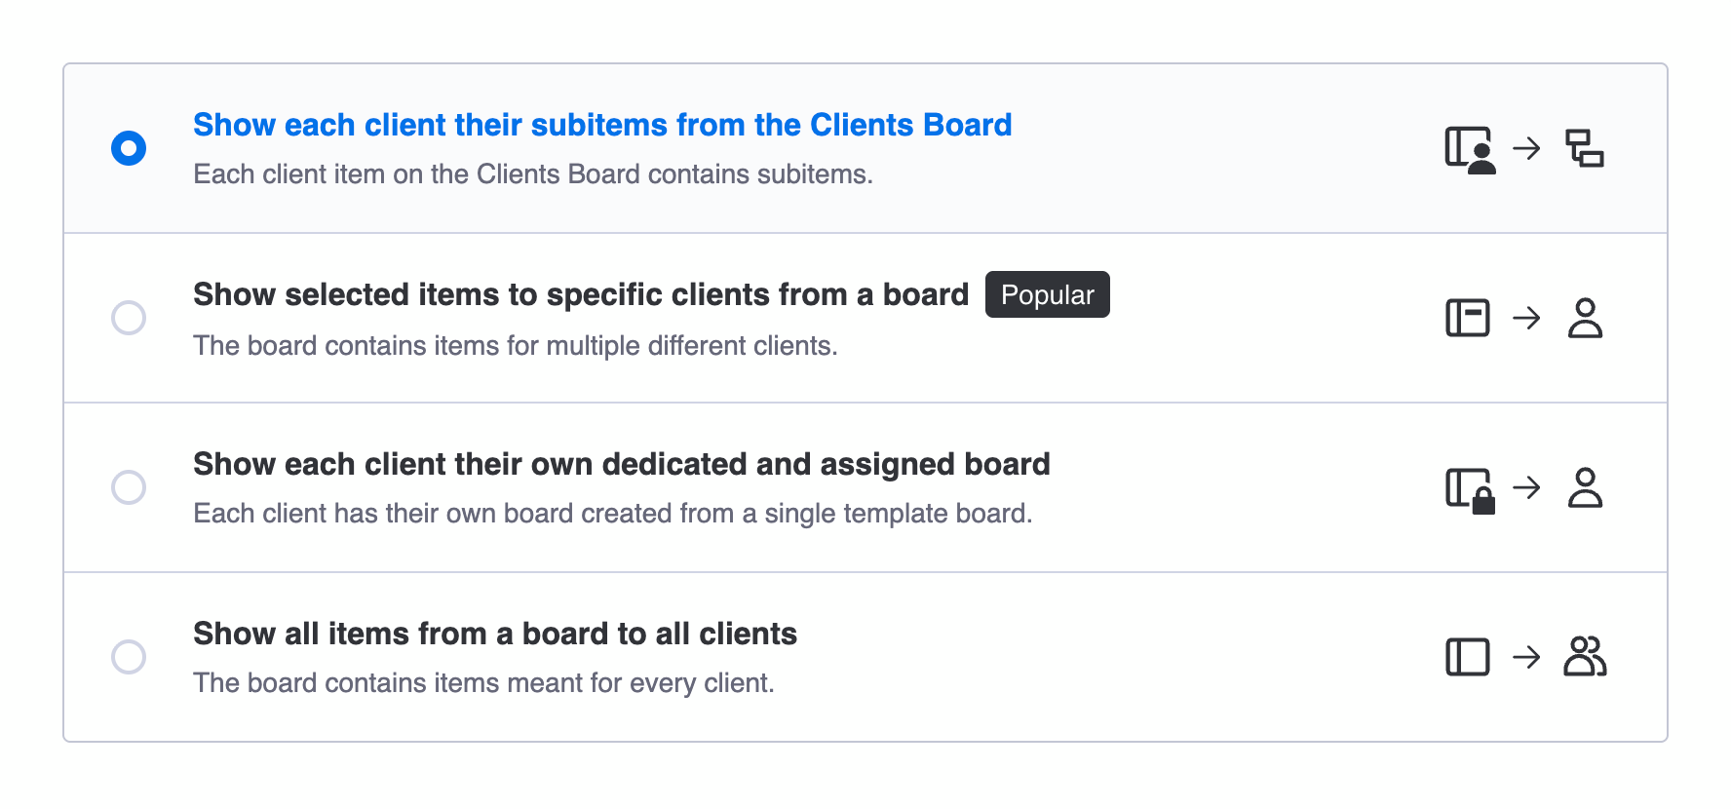The image size is (1731, 809).
Task: Click description 'The board contains items meant for every client'
Action: coord(483,682)
